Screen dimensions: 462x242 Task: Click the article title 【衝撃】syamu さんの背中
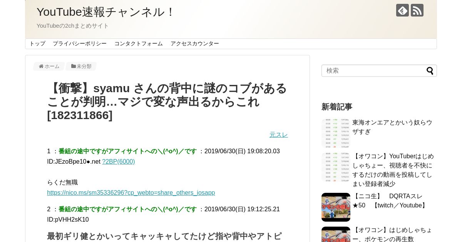tap(167, 102)
